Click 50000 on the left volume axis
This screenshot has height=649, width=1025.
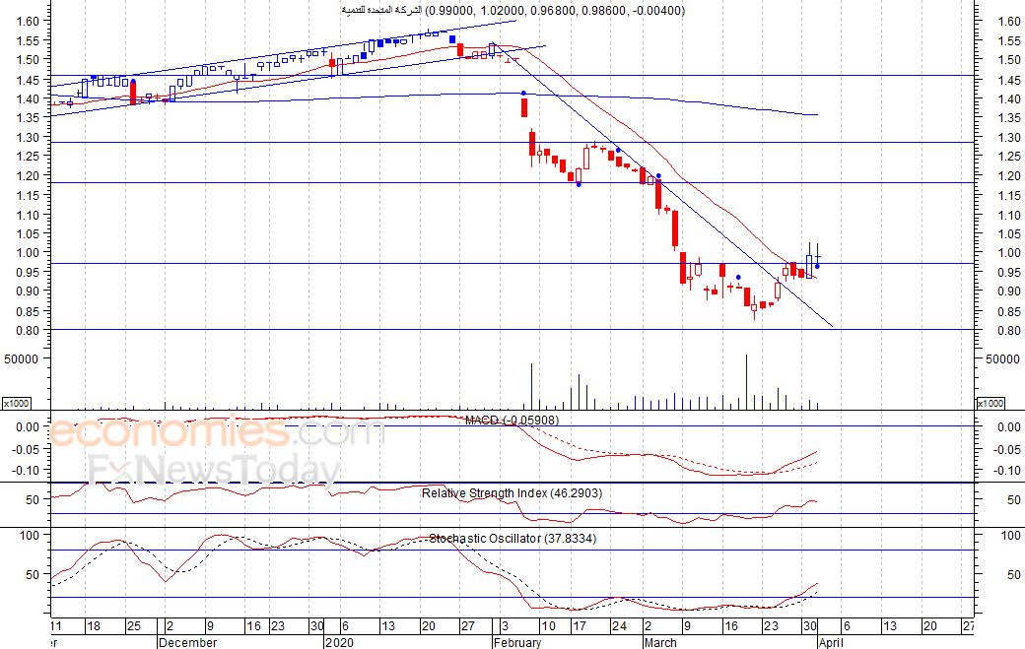point(21,358)
